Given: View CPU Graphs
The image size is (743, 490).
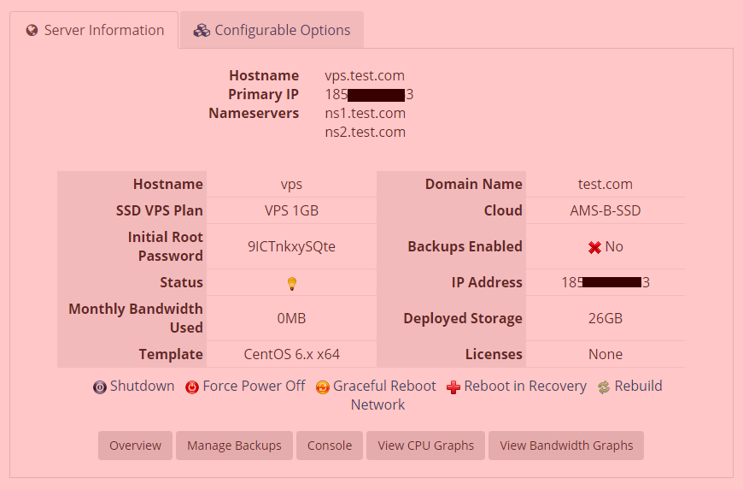Looking at the screenshot, I should (x=425, y=446).
